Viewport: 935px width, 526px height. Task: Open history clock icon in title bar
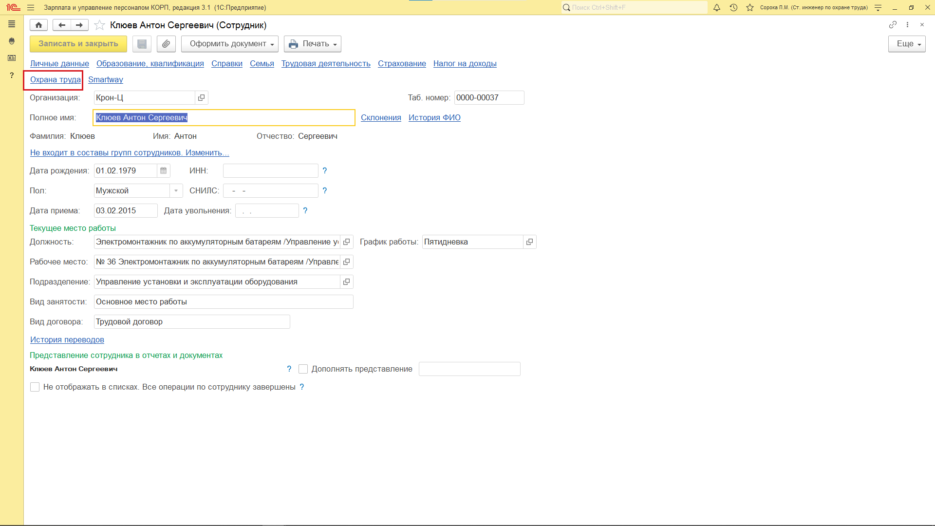(x=733, y=7)
